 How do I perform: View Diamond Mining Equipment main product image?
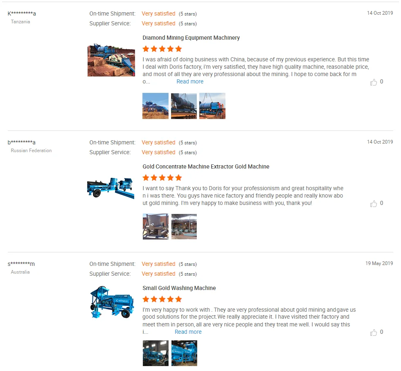point(111,60)
